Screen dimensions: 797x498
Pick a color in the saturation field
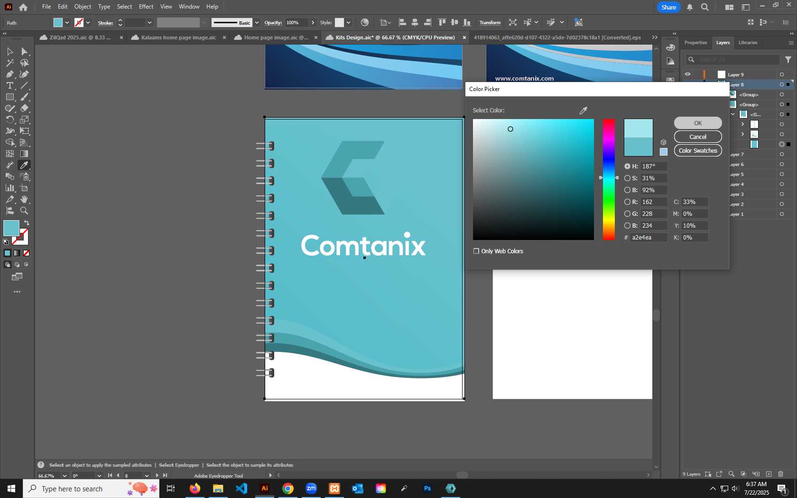pos(533,179)
